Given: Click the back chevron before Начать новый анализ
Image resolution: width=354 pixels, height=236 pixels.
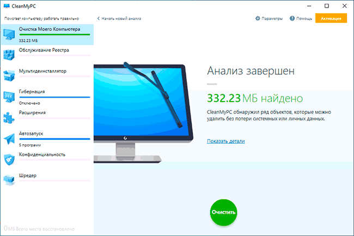Looking at the screenshot, I should click(98, 18).
